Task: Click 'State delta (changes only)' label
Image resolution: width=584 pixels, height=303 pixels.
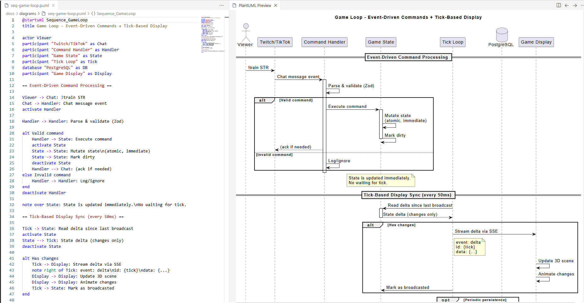Action: 410,214
